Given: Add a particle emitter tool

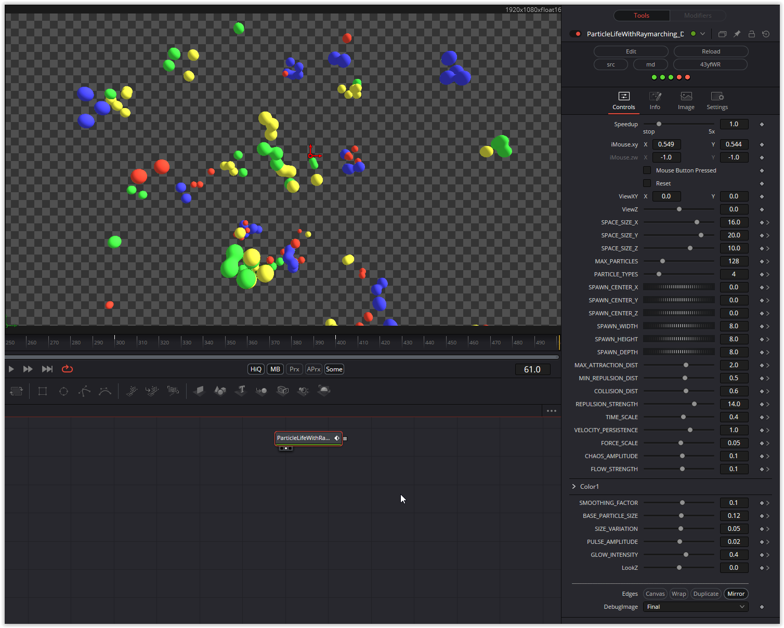Looking at the screenshot, I should tap(132, 391).
